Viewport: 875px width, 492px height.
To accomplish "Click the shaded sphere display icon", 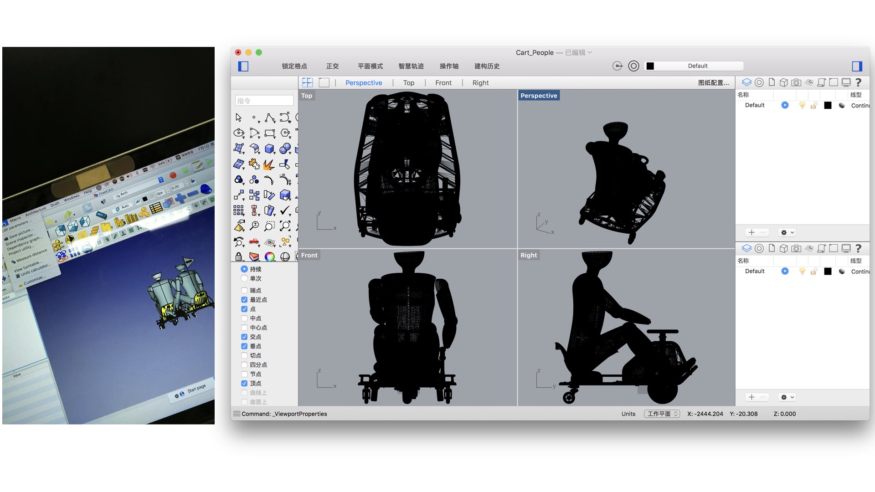I will [x=285, y=257].
